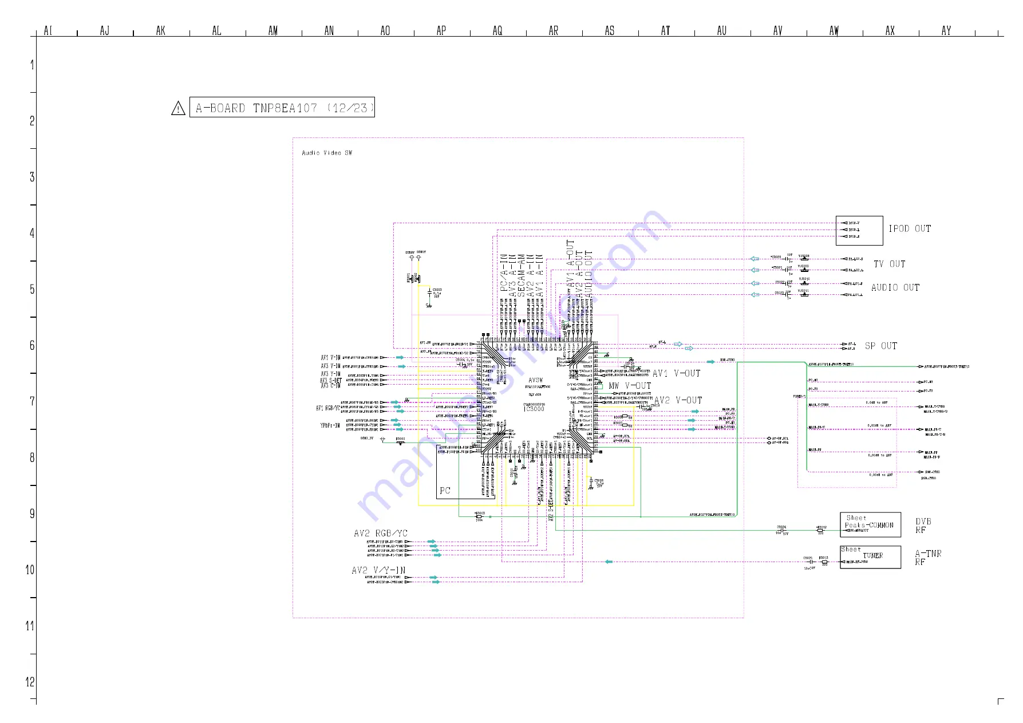Click the 'AV2 RGB/YC' label
This screenshot has width=1023, height=723.
pyautogui.click(x=381, y=533)
